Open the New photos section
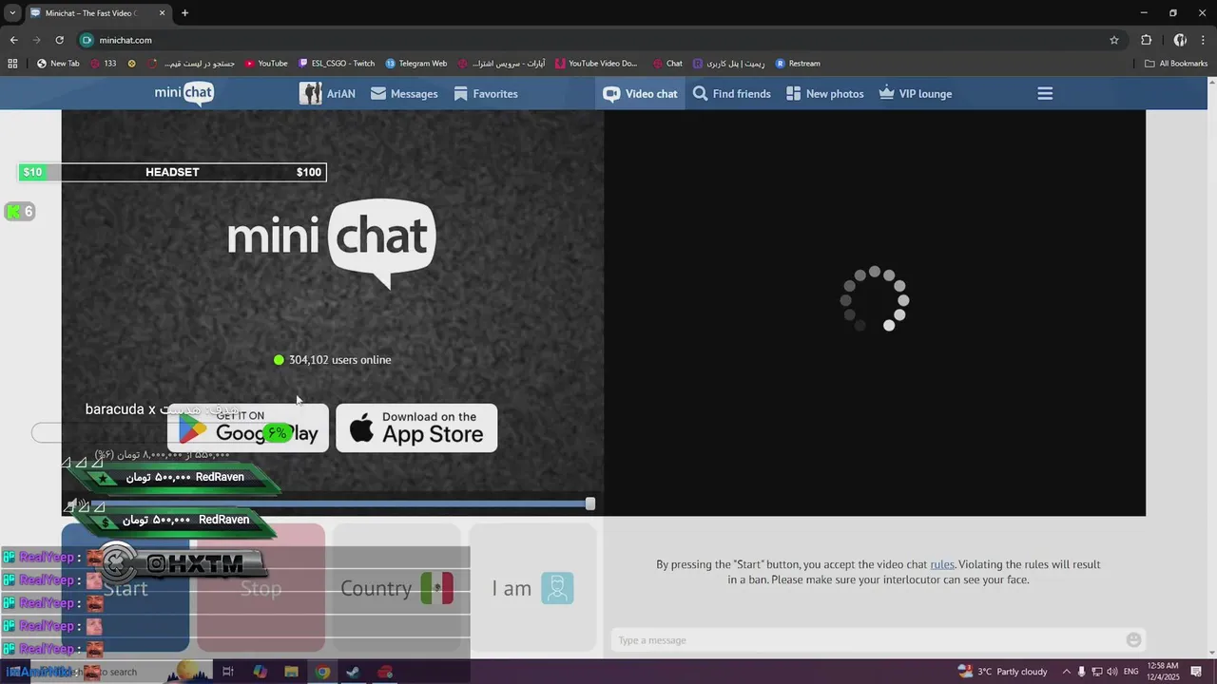1217x684 pixels. [x=824, y=94]
